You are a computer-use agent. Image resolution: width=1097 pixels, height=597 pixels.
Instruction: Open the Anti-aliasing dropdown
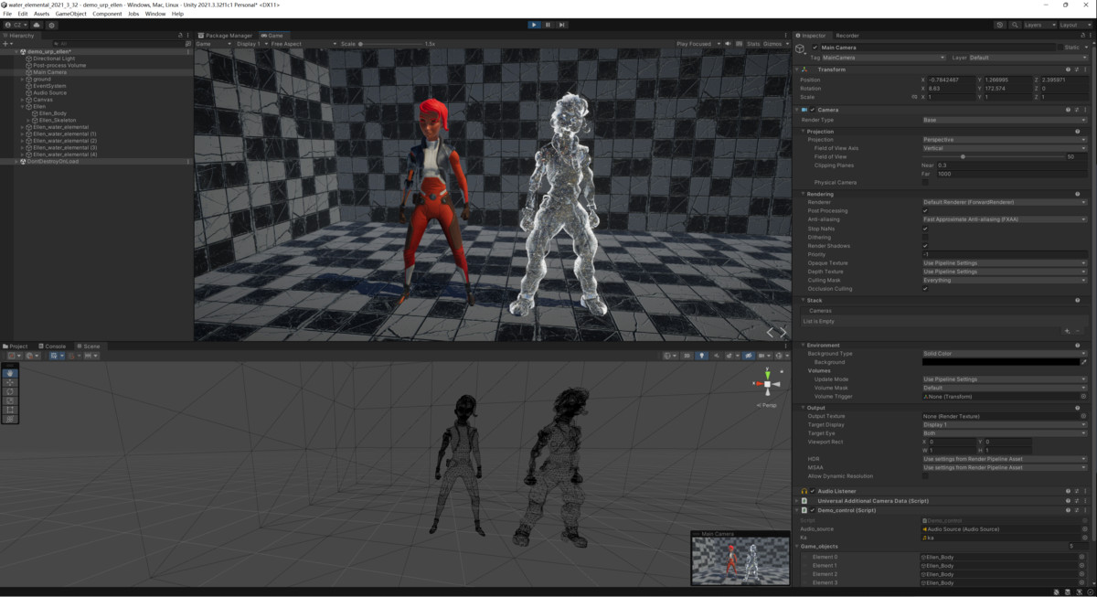click(1004, 219)
